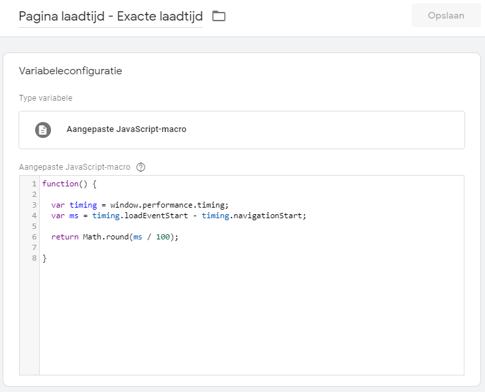Click the empty line 2 in the code

252,194
